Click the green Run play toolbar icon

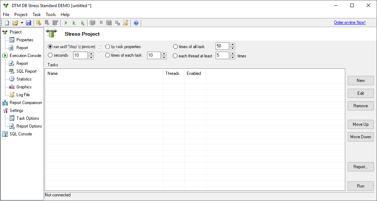[x=66, y=23]
